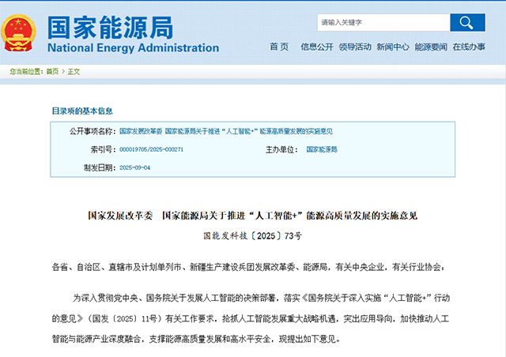The width and height of the screenshot is (506, 357).
Task: Select 新闻中心 from the navigation bar
Action: (x=393, y=47)
